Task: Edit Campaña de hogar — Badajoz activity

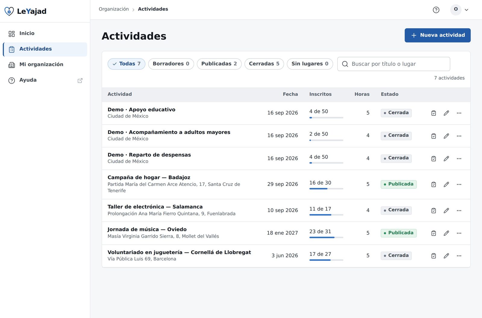Action: point(446,184)
